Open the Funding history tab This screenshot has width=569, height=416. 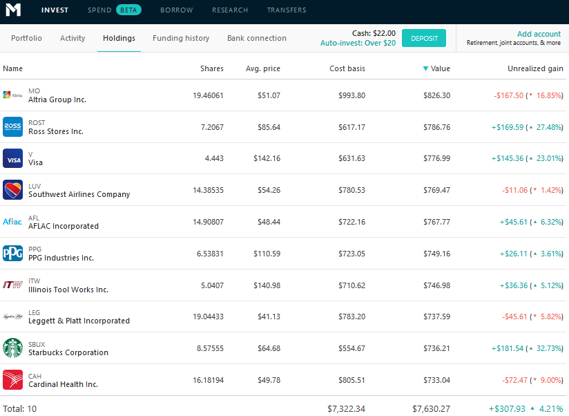pyautogui.click(x=181, y=38)
